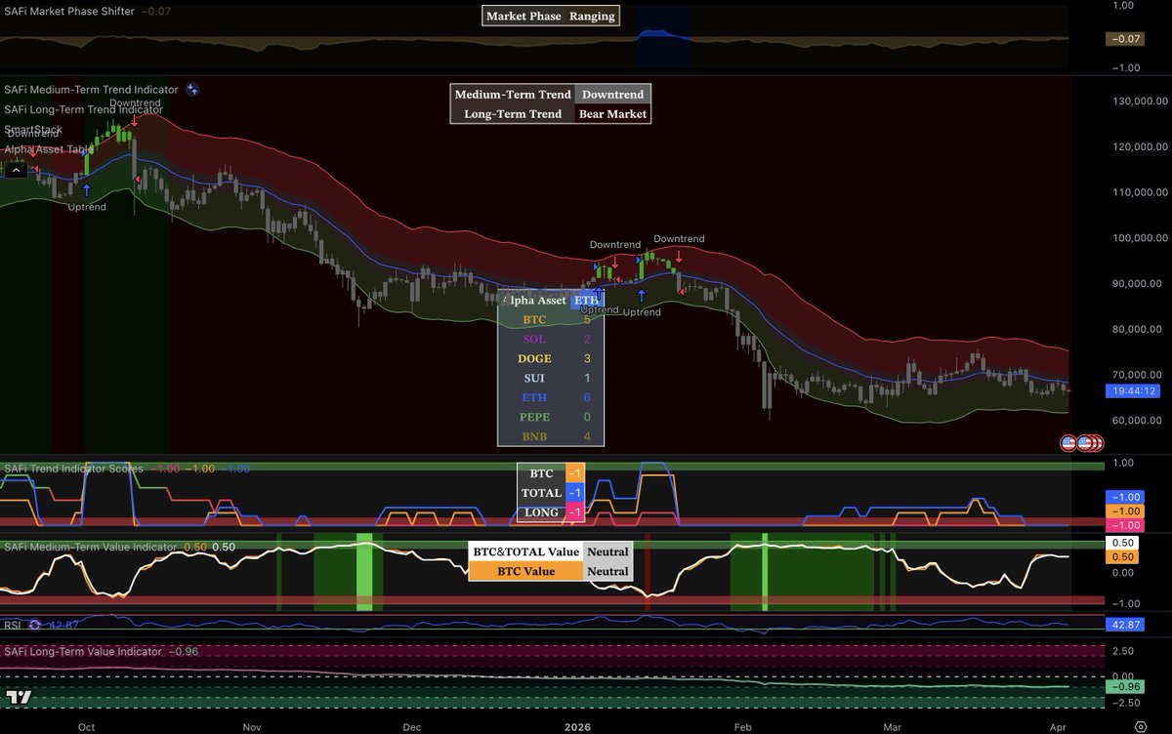Click the SOL row in Alpha Asset table
This screenshot has height=734, width=1172.
point(551,339)
